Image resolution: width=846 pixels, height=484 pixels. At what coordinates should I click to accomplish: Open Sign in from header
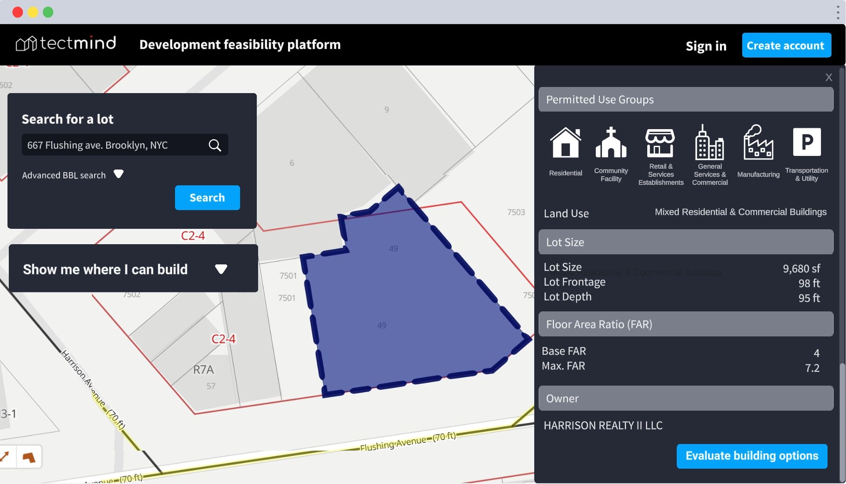click(706, 46)
